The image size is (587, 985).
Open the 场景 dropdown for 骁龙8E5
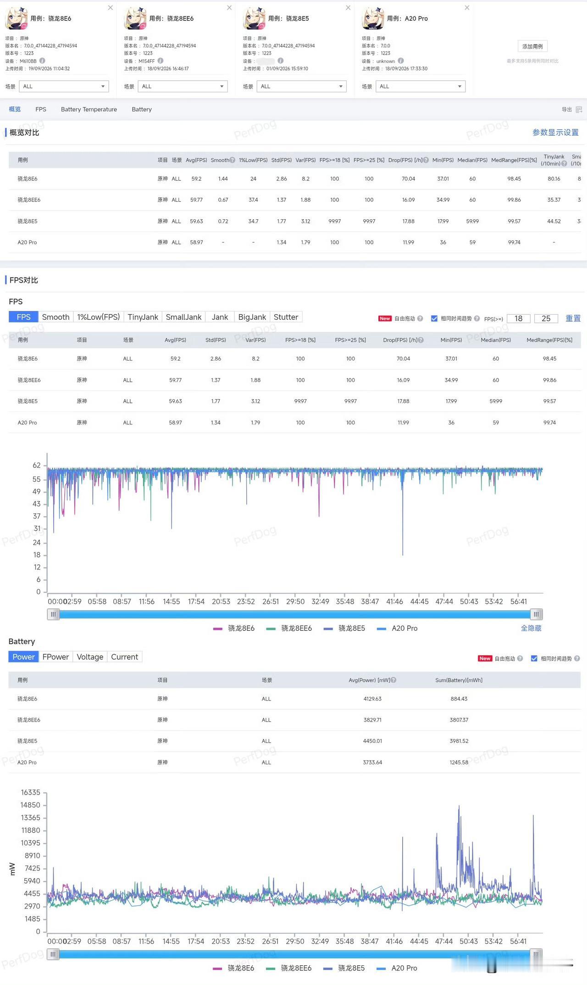pyautogui.click(x=301, y=86)
